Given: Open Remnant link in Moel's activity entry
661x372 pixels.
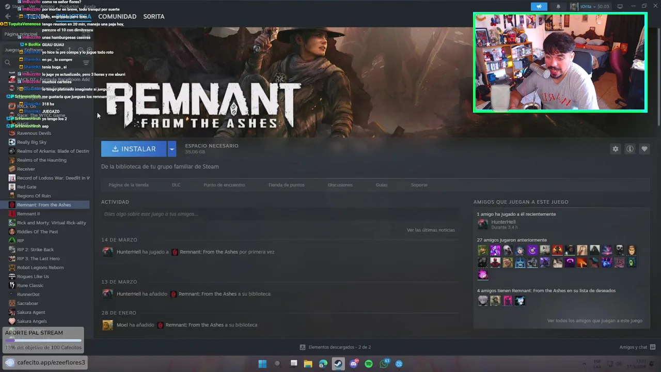Looking at the screenshot, I should (x=194, y=325).
